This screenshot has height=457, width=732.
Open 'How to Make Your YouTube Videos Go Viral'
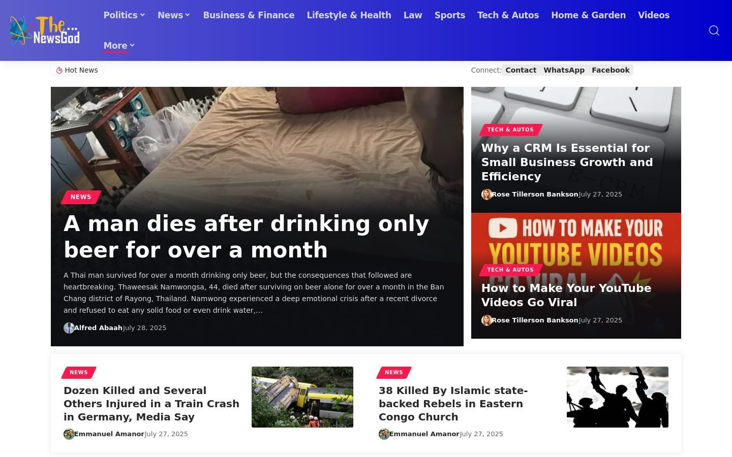tap(566, 295)
